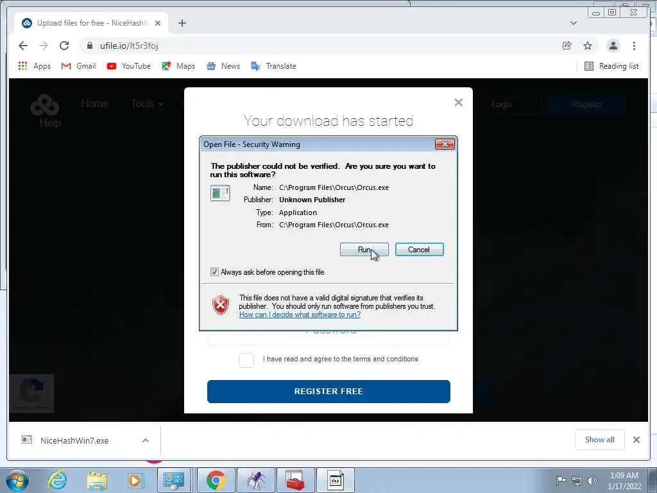Open the exe installer taskbar item
The width and height of the screenshot is (657, 493).
pyautogui.click(x=335, y=480)
